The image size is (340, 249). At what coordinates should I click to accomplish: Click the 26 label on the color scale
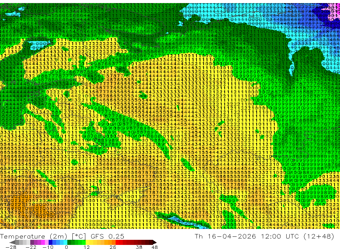(113, 247)
